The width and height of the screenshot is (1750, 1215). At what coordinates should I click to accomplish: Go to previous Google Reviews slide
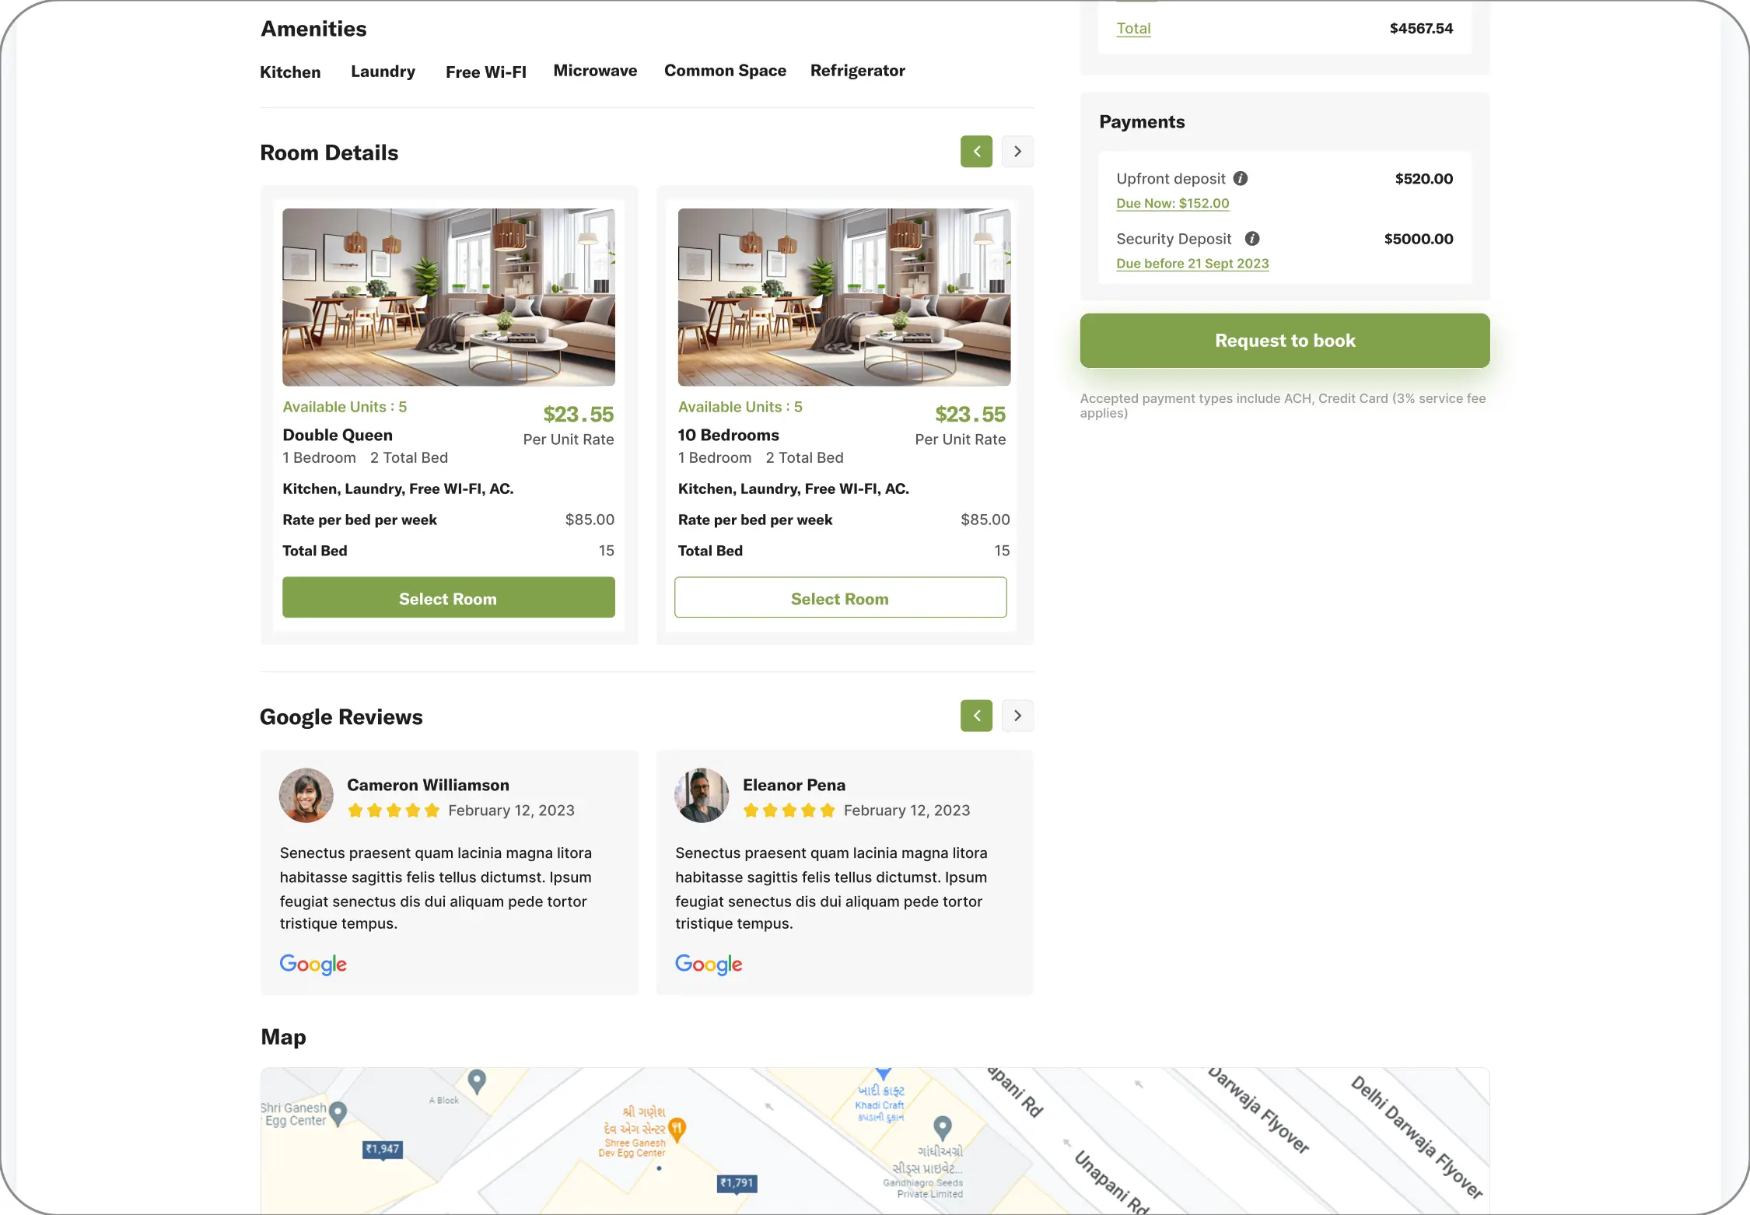976,716
